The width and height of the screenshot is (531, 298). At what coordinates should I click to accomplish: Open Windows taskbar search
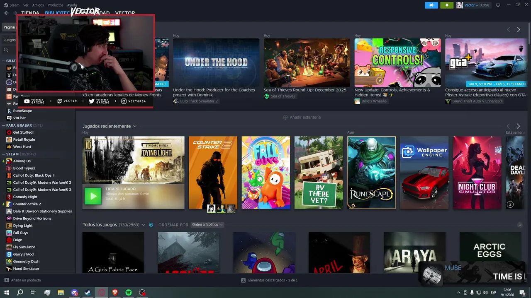pos(20,293)
